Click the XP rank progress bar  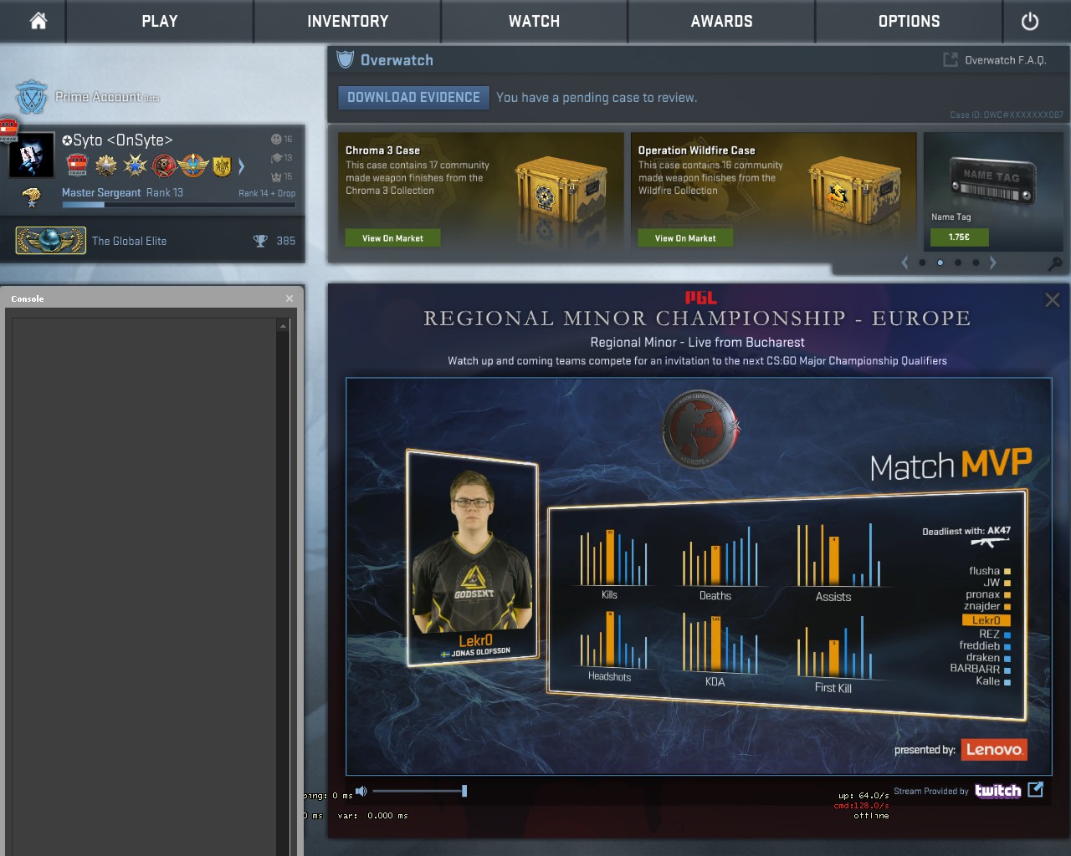pyautogui.click(x=178, y=204)
